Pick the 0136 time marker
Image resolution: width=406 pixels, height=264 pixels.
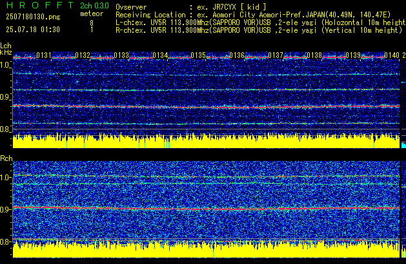pos(237,55)
